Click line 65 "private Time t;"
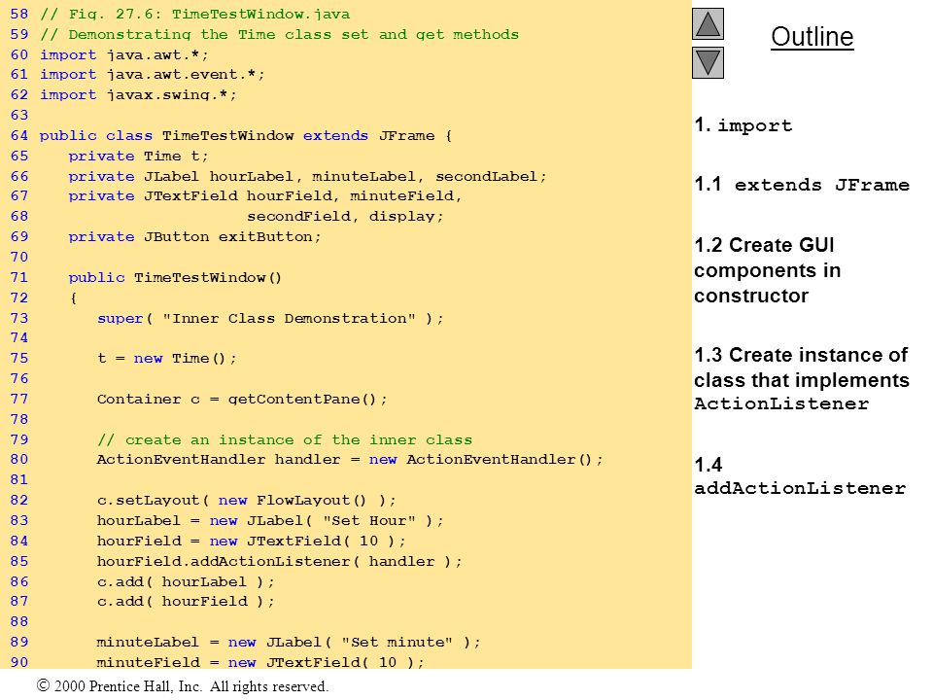 (138, 156)
